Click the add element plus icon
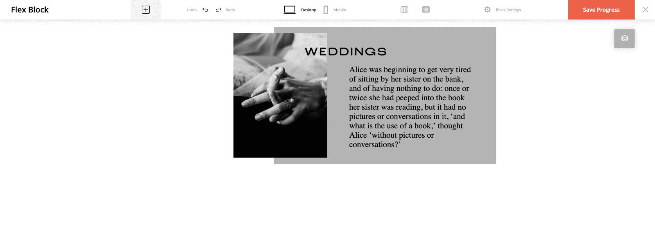This screenshot has height=245, width=655. pyautogui.click(x=146, y=10)
